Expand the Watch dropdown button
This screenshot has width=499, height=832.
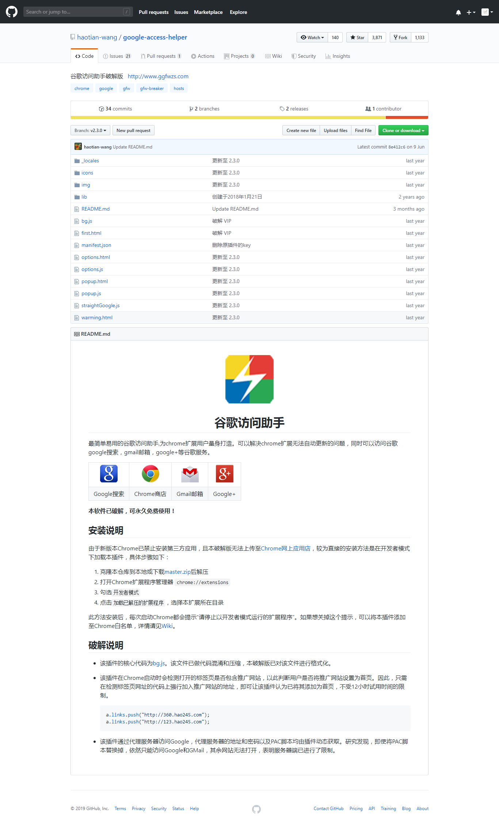coord(312,37)
